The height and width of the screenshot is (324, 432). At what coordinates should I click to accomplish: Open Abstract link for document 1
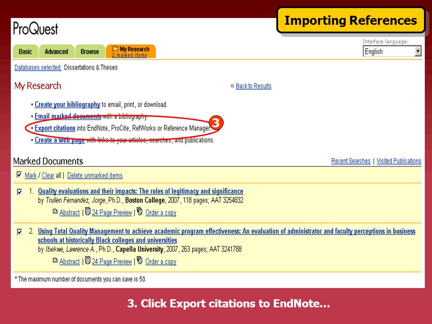pyautogui.click(x=69, y=213)
